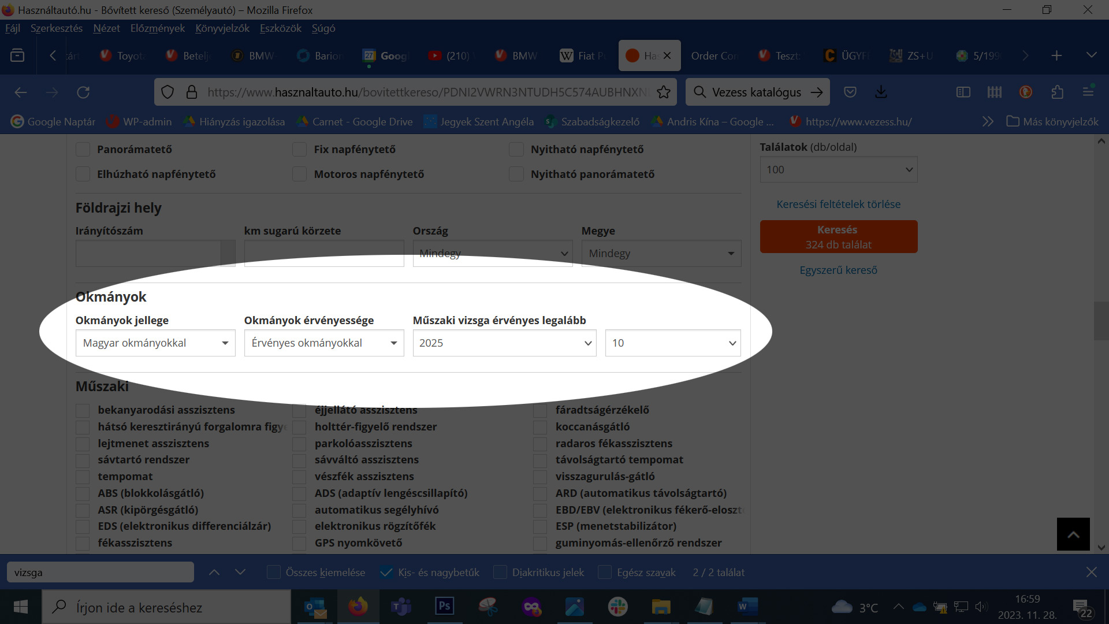This screenshot has width=1109, height=624.
Task: Show more bookmarks with double chevron
Action: [988, 121]
